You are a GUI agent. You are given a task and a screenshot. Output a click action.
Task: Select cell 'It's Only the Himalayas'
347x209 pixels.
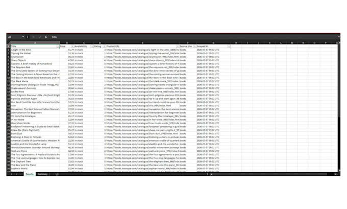tap(35, 116)
